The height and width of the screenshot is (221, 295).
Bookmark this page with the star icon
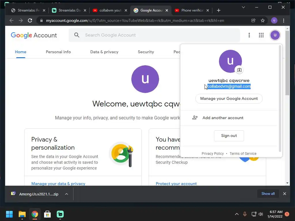pos(263,20)
